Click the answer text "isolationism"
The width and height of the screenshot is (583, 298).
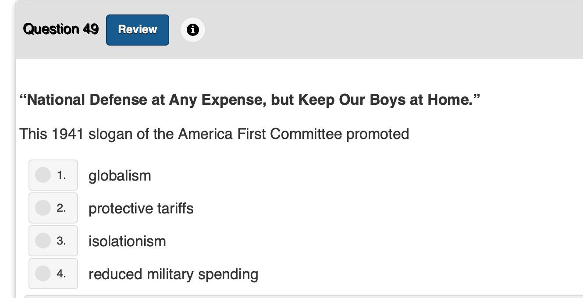pyautogui.click(x=127, y=241)
